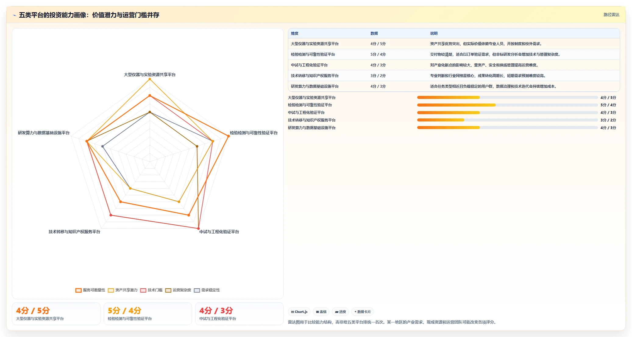Click the radar axis label 中试与工程化验证平台
The height and width of the screenshot is (337, 632).
pos(219,232)
